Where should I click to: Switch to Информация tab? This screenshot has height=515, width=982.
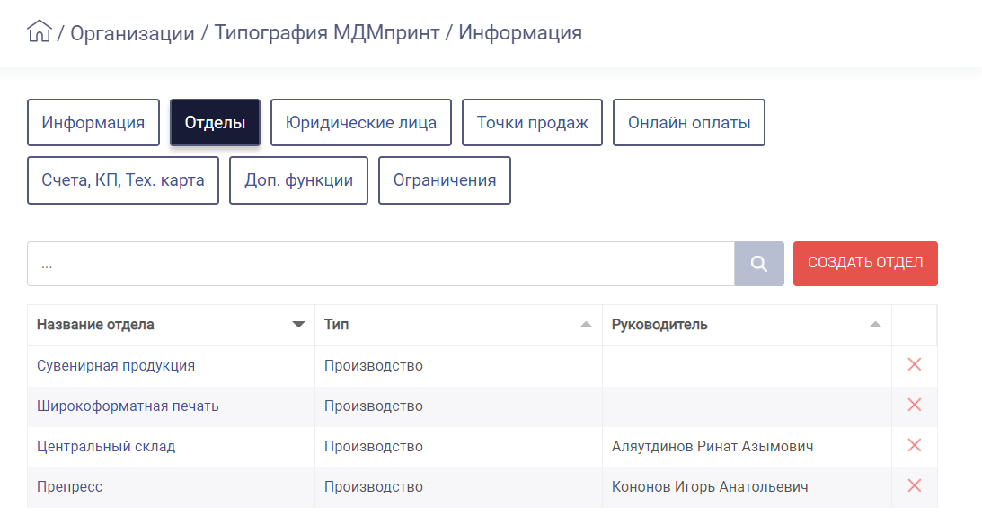pos(93,123)
